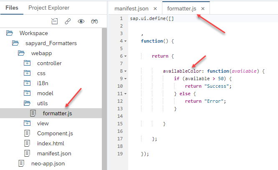This screenshot has height=170, width=278.
Task: Select the controller folder label
Action: [x=49, y=63]
